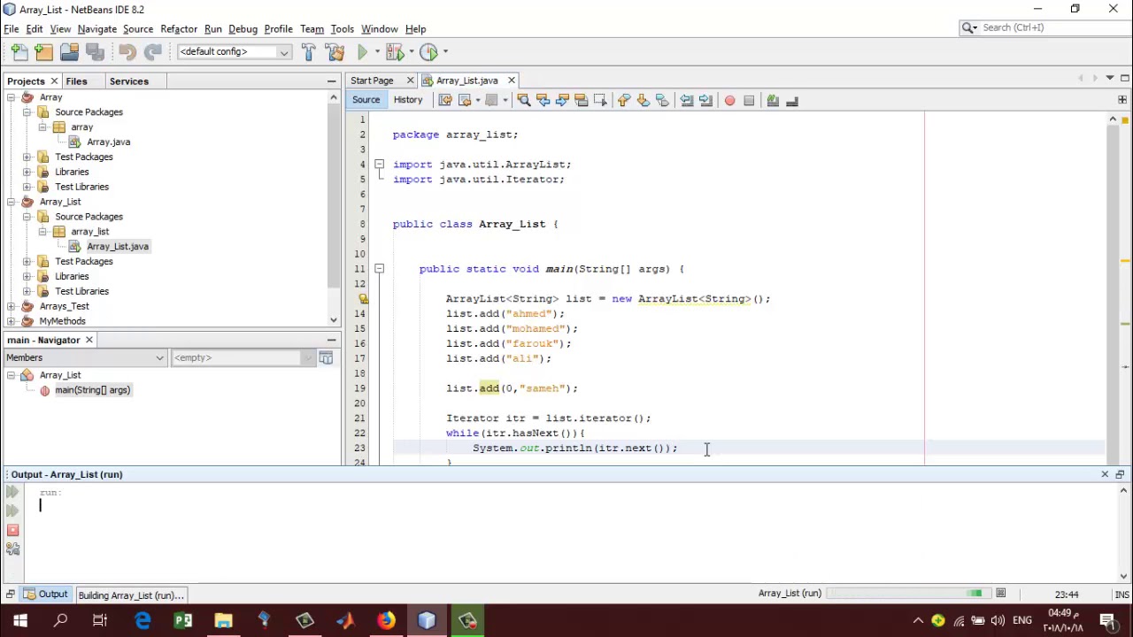Open a project with folder toolbar icon
Image resolution: width=1133 pixels, height=637 pixels.
coord(69,51)
